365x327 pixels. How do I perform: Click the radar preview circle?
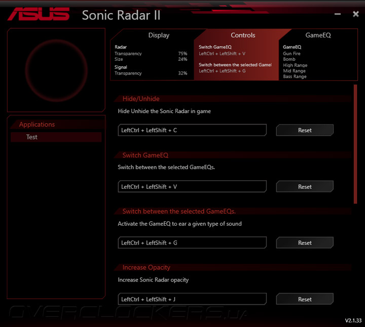(x=56, y=70)
